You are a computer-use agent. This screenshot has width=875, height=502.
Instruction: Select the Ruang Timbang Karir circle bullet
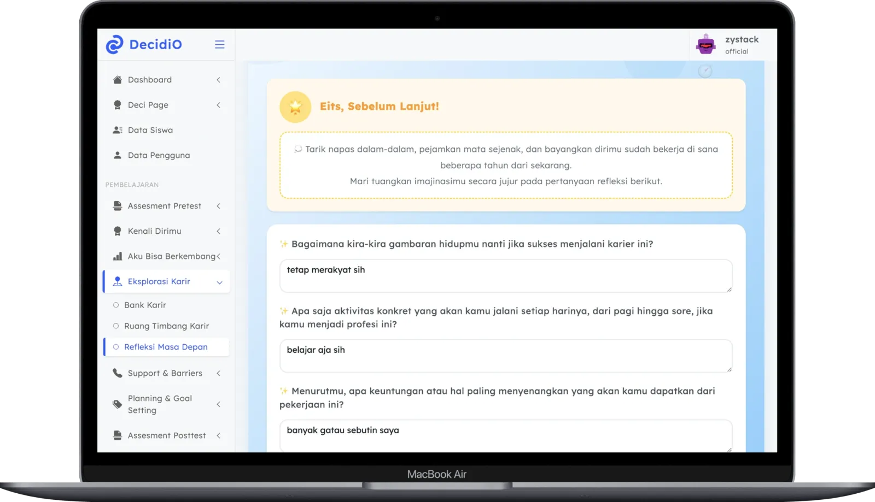tap(116, 326)
